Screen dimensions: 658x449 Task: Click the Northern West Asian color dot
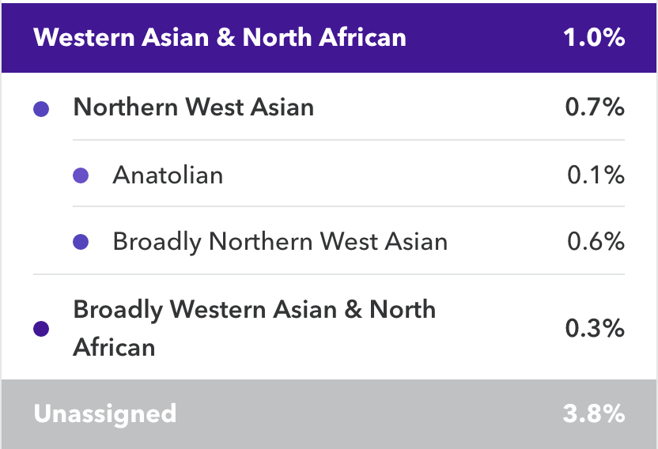tap(42, 109)
